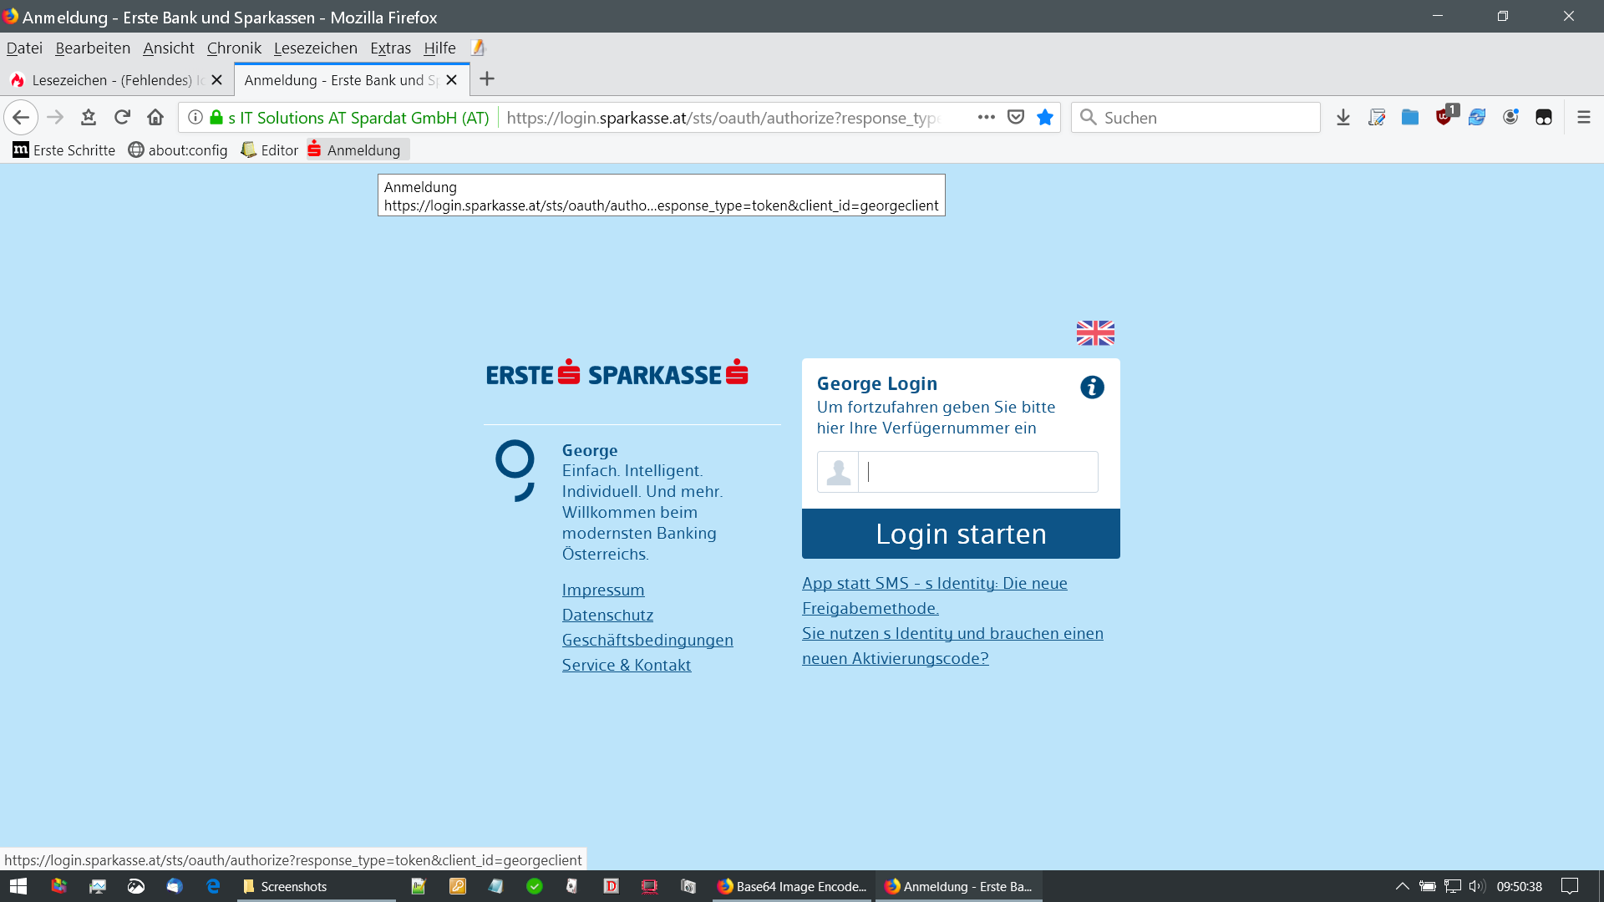Click the info icon in George Login
1604x902 pixels.
tap(1091, 388)
